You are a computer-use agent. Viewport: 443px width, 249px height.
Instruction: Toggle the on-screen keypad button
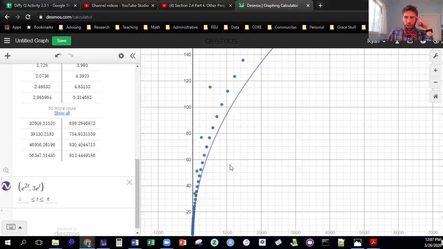[14, 227]
